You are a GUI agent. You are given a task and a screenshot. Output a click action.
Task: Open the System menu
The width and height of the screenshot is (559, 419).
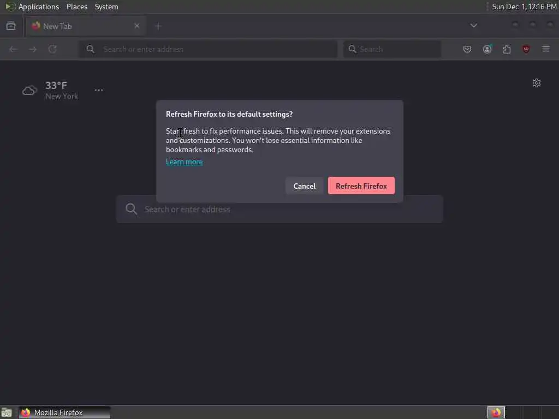(x=106, y=7)
